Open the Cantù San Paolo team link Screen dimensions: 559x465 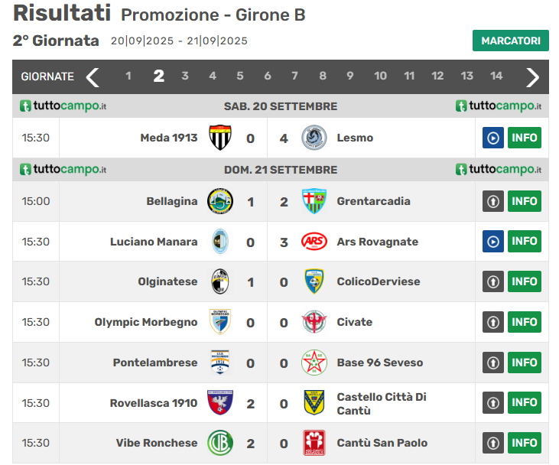pos(382,443)
